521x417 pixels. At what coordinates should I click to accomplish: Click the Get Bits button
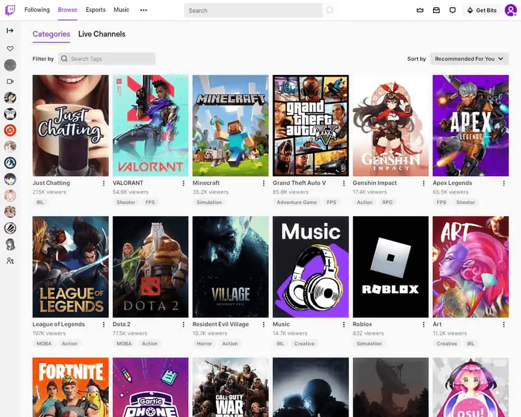[481, 10]
